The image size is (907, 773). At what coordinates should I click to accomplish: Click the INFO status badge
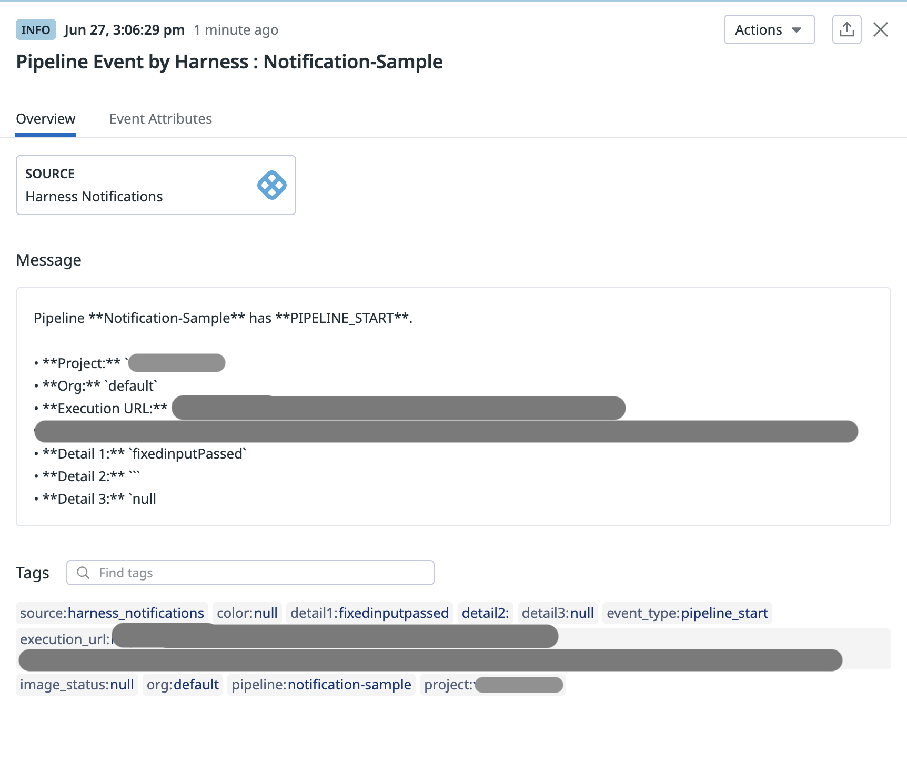[36, 30]
